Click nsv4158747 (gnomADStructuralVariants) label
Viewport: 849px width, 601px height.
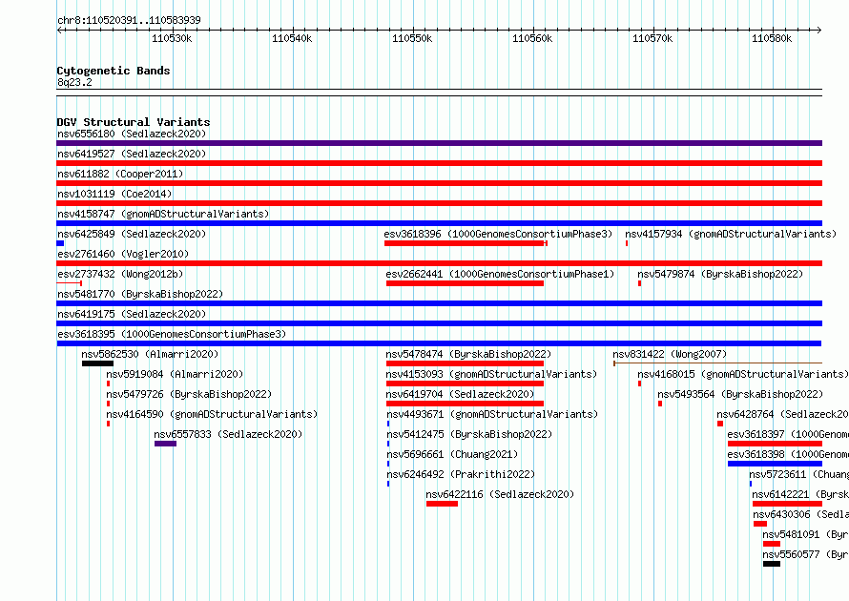pyautogui.click(x=163, y=214)
